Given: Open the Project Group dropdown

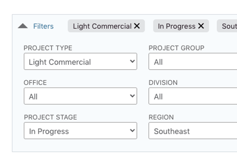Looking at the screenshot, I should (x=193, y=61).
